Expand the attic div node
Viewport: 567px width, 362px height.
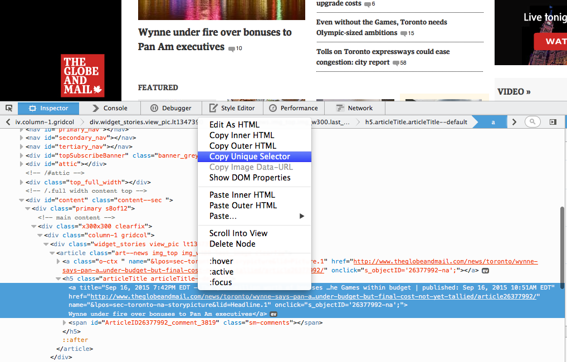pos(21,164)
